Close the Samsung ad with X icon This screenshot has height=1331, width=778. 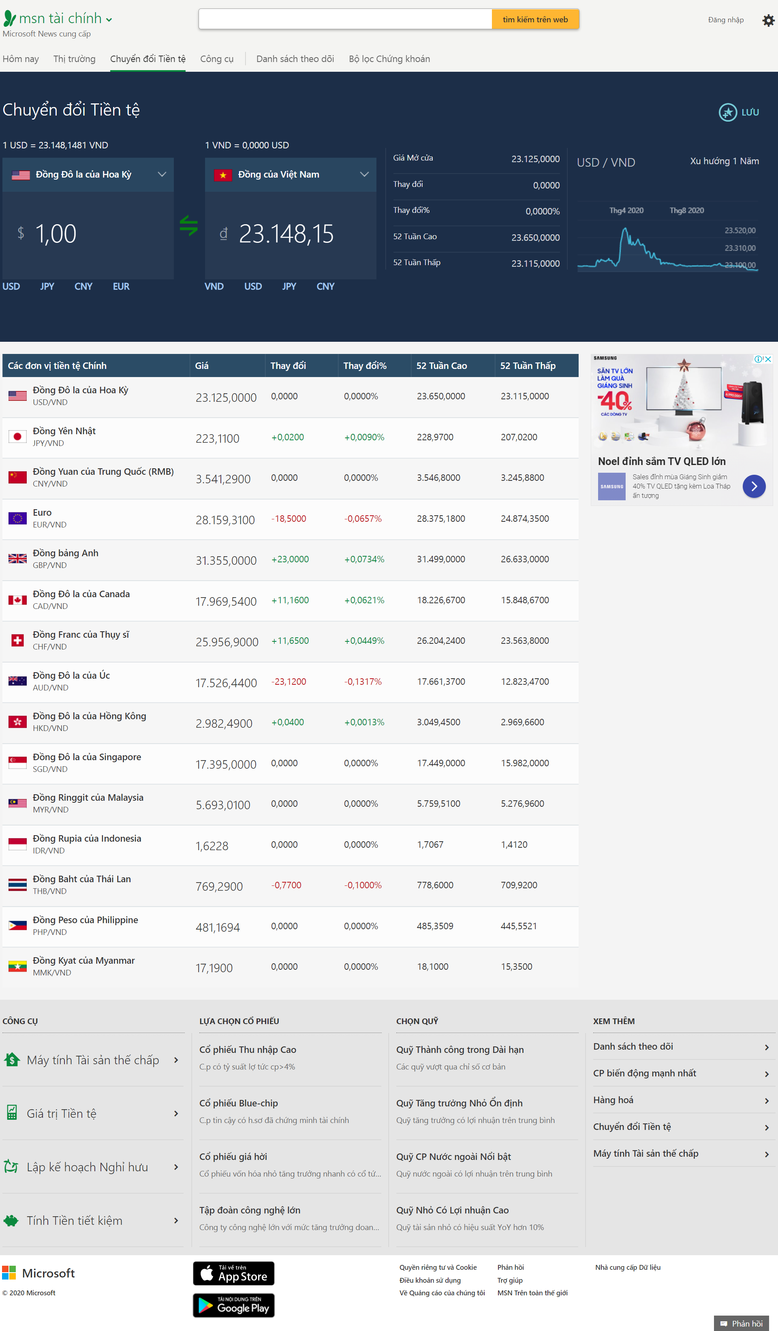point(769,359)
